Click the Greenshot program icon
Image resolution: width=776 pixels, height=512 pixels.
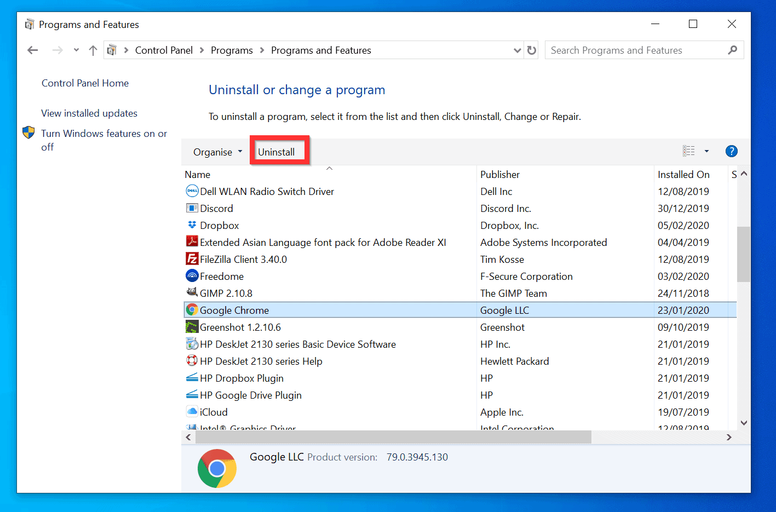click(x=192, y=327)
